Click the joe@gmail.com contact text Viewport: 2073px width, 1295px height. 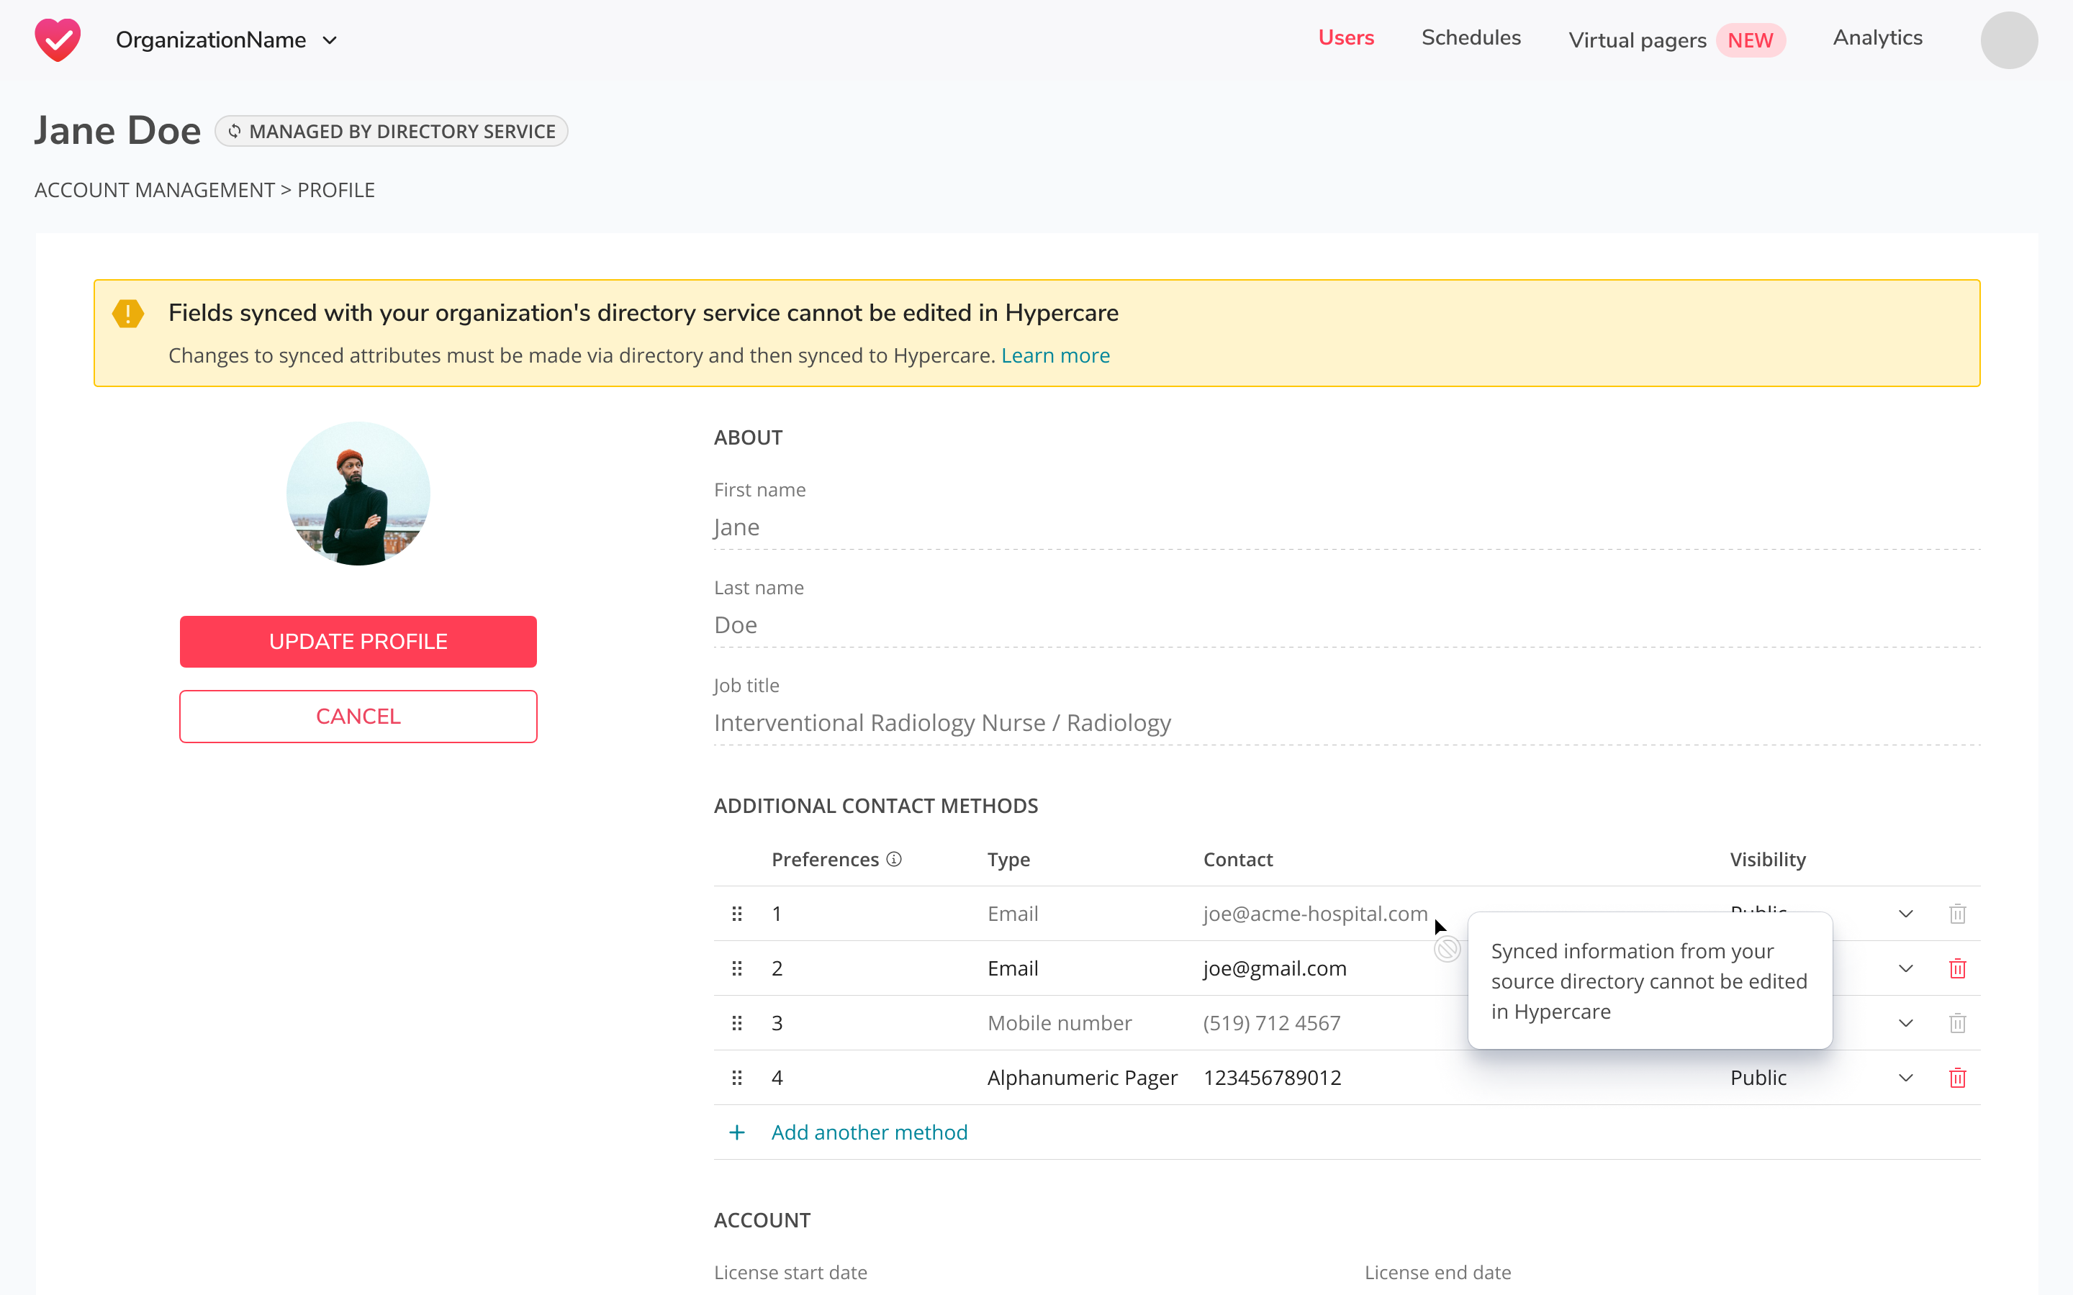(x=1275, y=968)
